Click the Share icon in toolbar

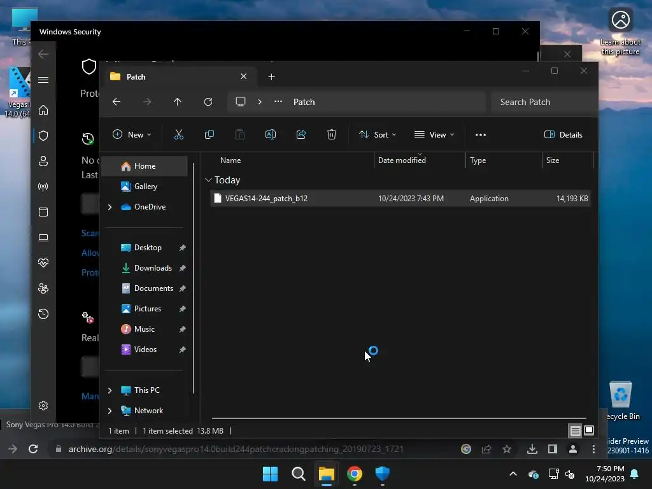tap(301, 135)
